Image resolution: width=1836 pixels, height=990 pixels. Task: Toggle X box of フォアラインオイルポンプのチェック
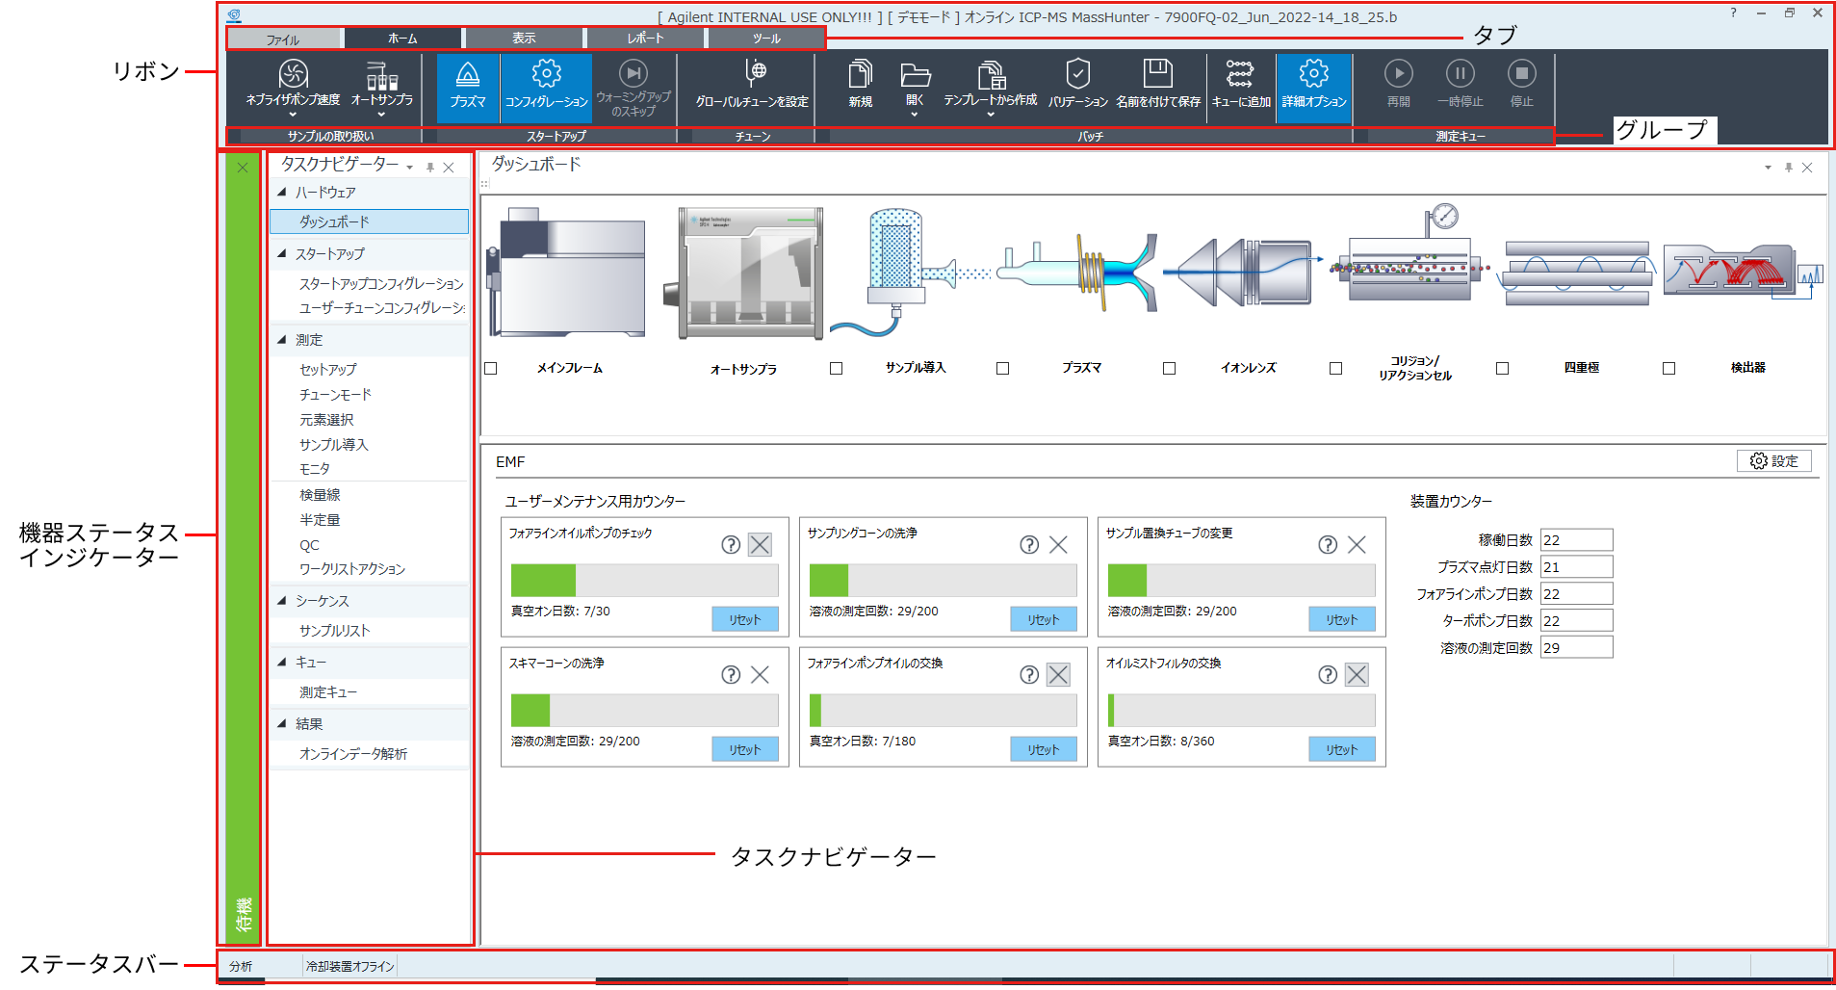760,545
